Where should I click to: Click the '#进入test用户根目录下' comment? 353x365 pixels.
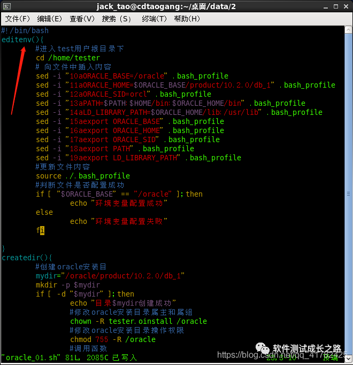80,49
